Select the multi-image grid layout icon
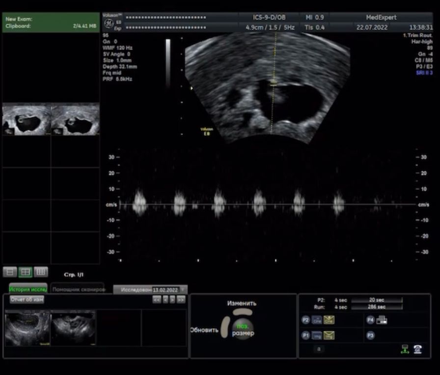Image resolution: width=440 pixels, height=375 pixels. coord(41,272)
